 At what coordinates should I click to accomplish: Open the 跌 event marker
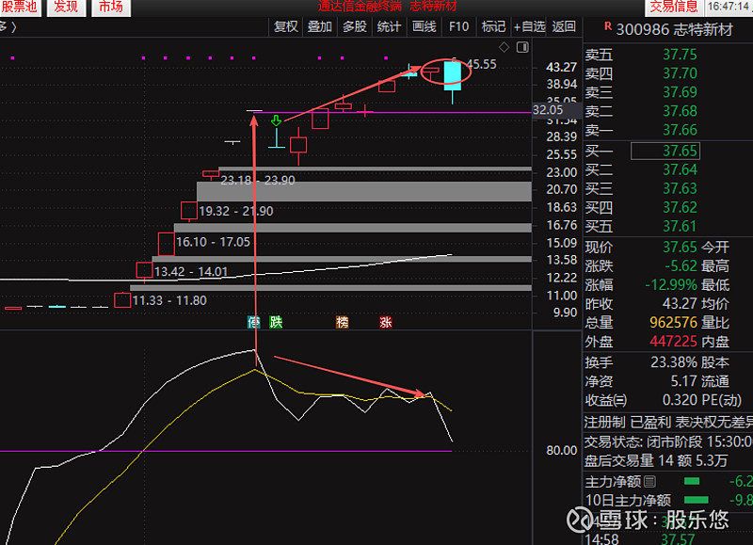(x=276, y=322)
